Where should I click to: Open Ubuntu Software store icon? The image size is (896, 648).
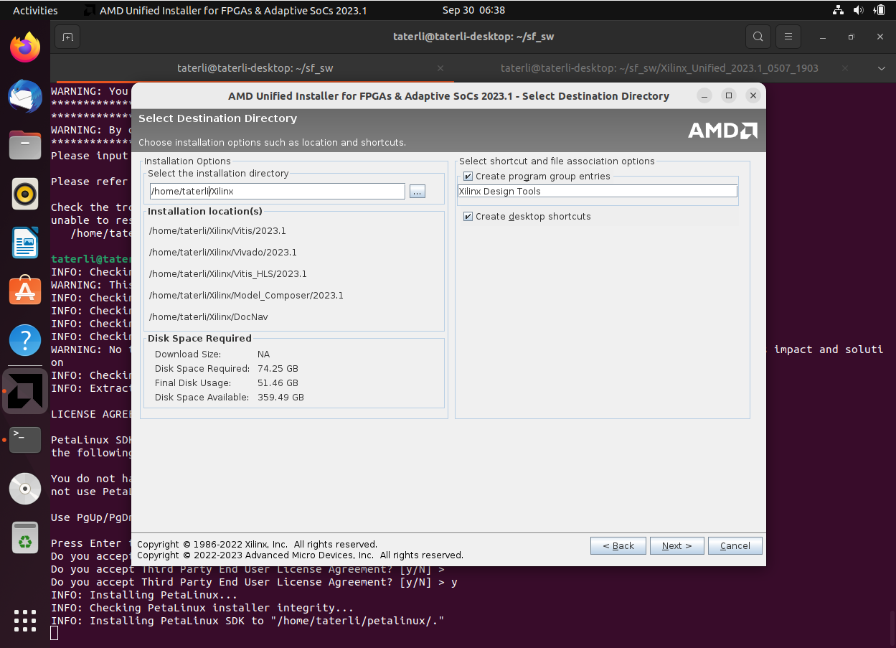(25, 291)
